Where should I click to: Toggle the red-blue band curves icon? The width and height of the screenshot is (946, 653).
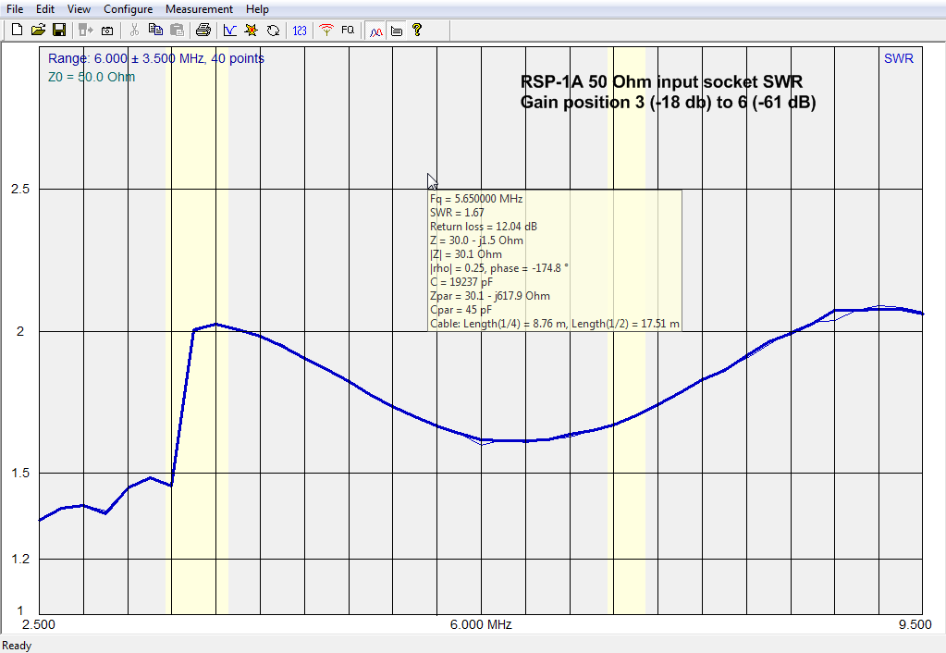click(x=375, y=31)
